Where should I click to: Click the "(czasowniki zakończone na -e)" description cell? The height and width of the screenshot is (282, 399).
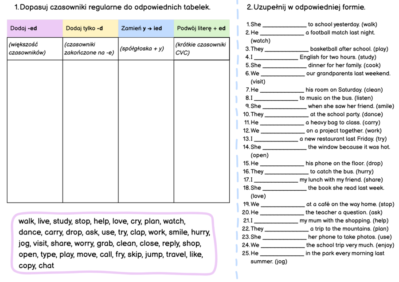point(90,49)
